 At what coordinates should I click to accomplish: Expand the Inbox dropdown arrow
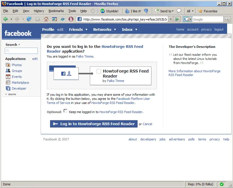pos(136,30)
